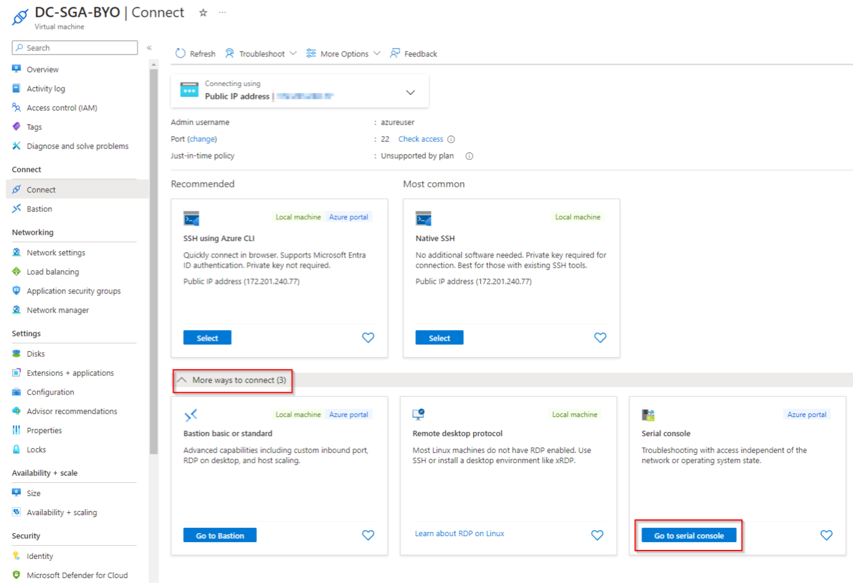Favorite the Serial console connection option
The height and width of the screenshot is (587, 853).
tap(826, 535)
